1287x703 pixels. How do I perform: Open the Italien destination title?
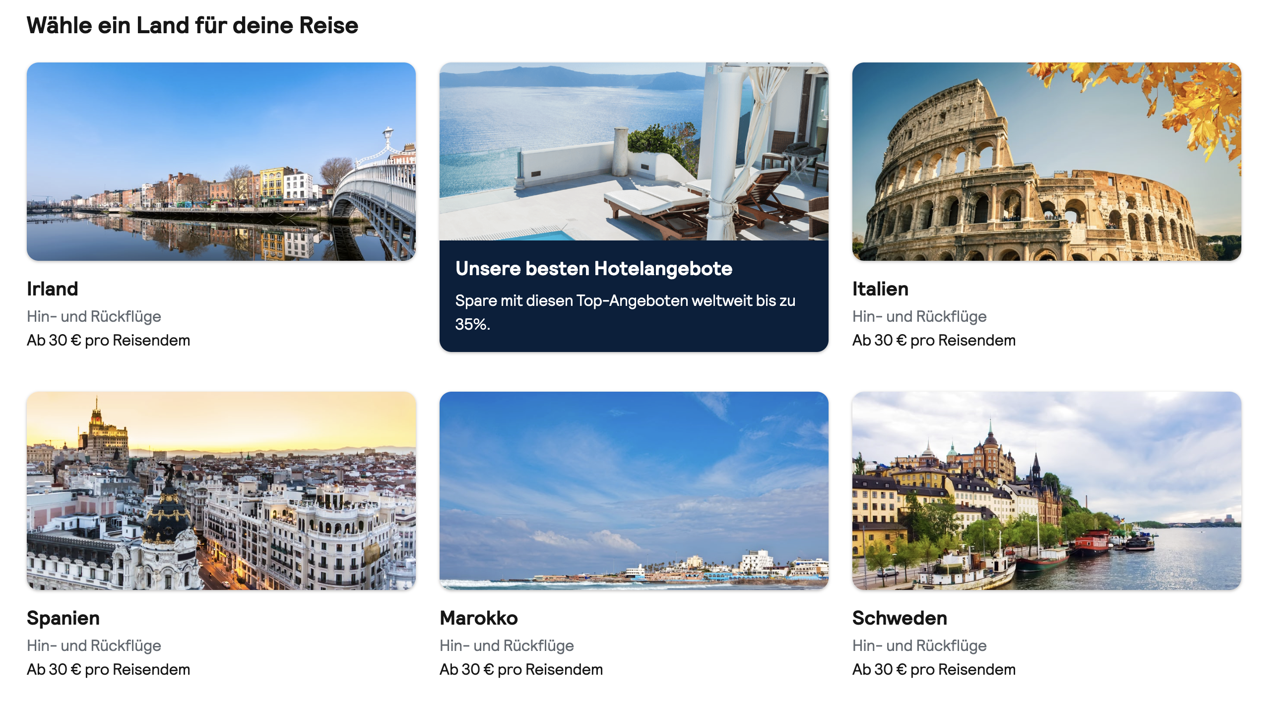880,289
